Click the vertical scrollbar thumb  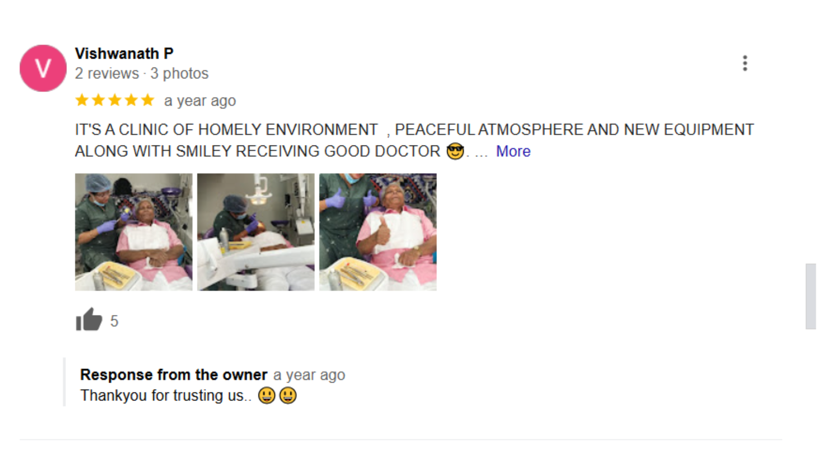(811, 296)
